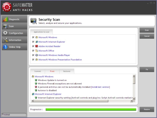Uncheck the Microsoft Internet Explorer checkbox

pyautogui.click(x=33, y=42)
